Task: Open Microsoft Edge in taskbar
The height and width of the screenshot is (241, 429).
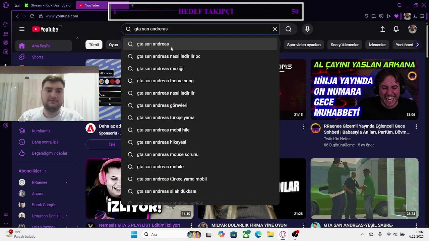Action: tap(258, 234)
